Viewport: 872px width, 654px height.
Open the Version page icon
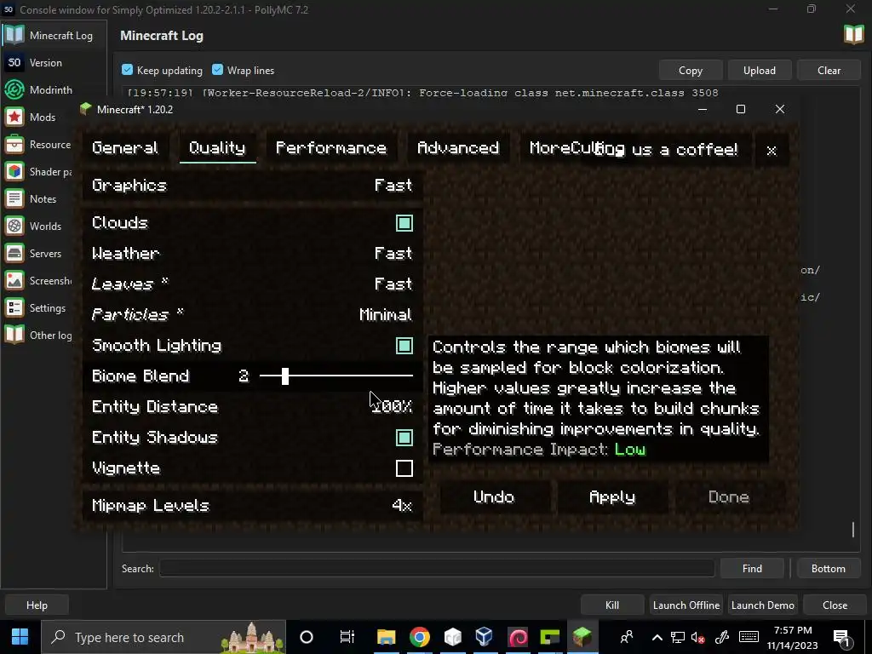[14, 63]
